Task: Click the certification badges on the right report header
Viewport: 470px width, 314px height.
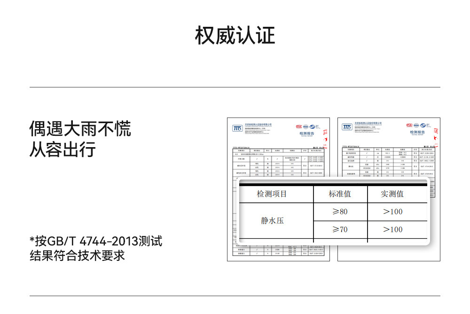Action: pyautogui.click(x=418, y=126)
